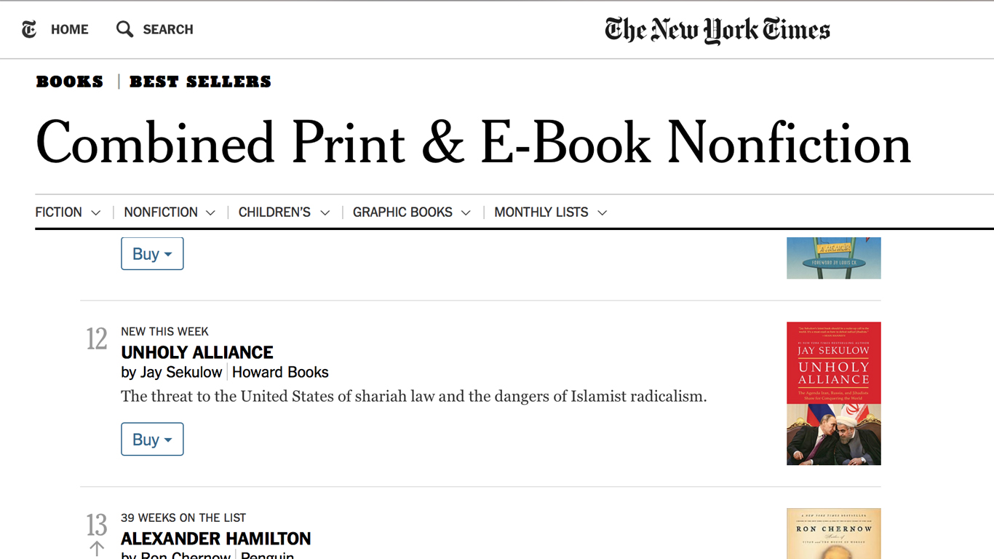The width and height of the screenshot is (994, 559).
Task: Click the Buy button for Unholy Alliance
Action: [x=152, y=439]
